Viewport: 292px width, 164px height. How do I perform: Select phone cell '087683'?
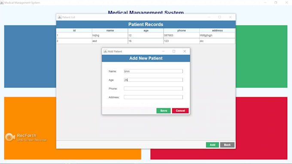(182, 35)
